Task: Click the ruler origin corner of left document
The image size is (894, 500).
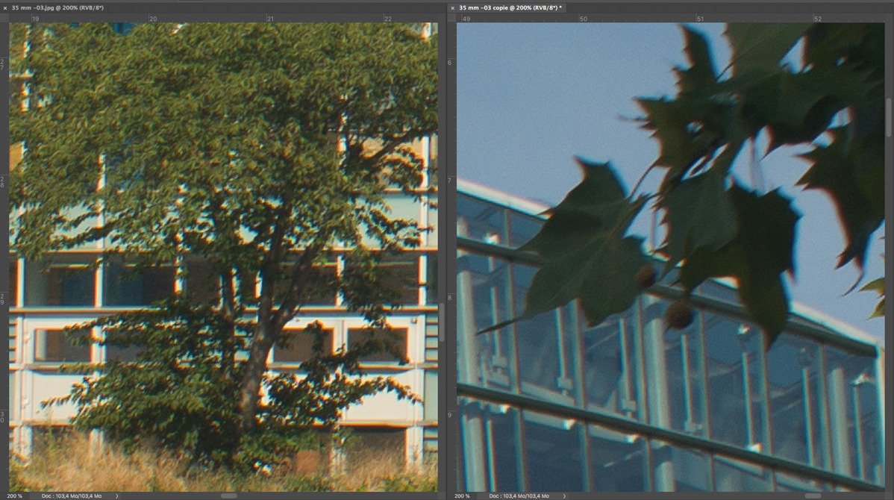Action: (4, 18)
